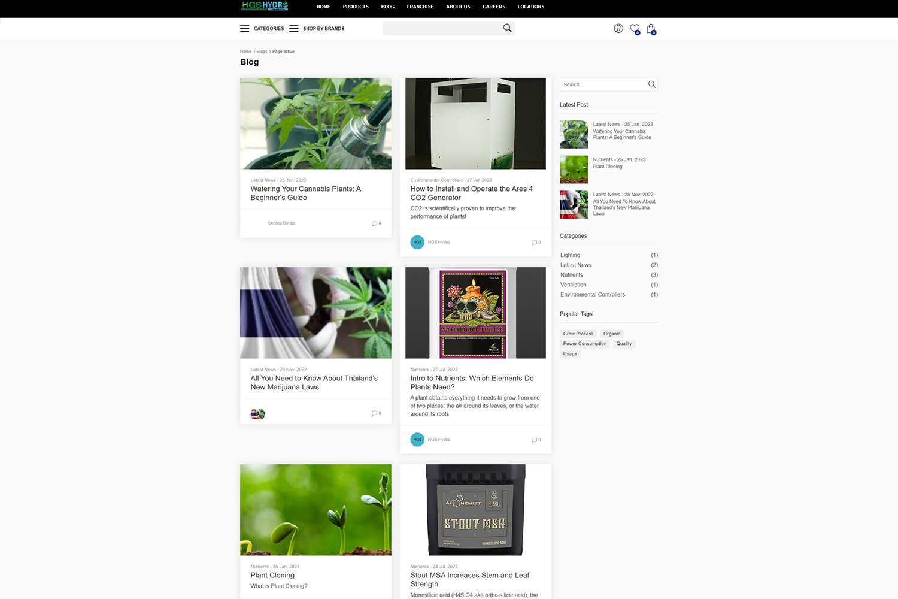
Task: Click the header search magnifier icon
Action: coord(507,28)
